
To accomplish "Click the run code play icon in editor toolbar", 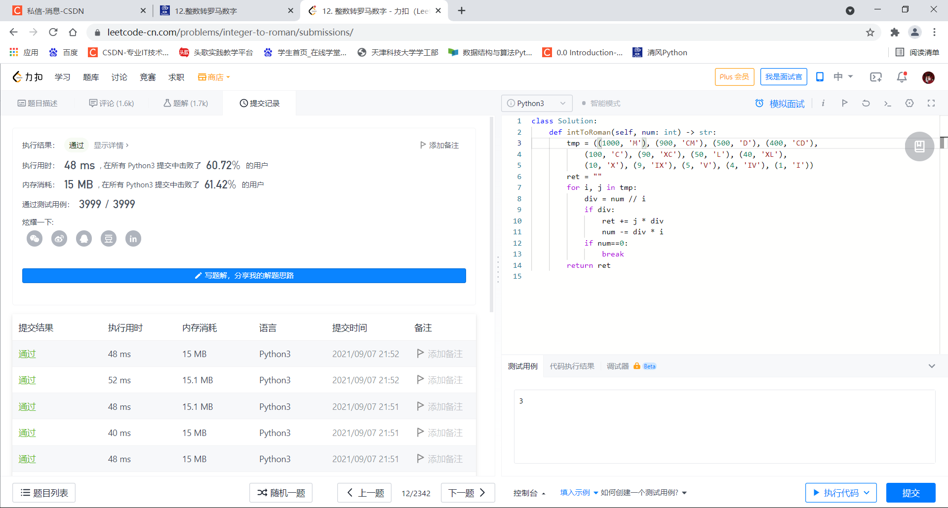I will 845,103.
